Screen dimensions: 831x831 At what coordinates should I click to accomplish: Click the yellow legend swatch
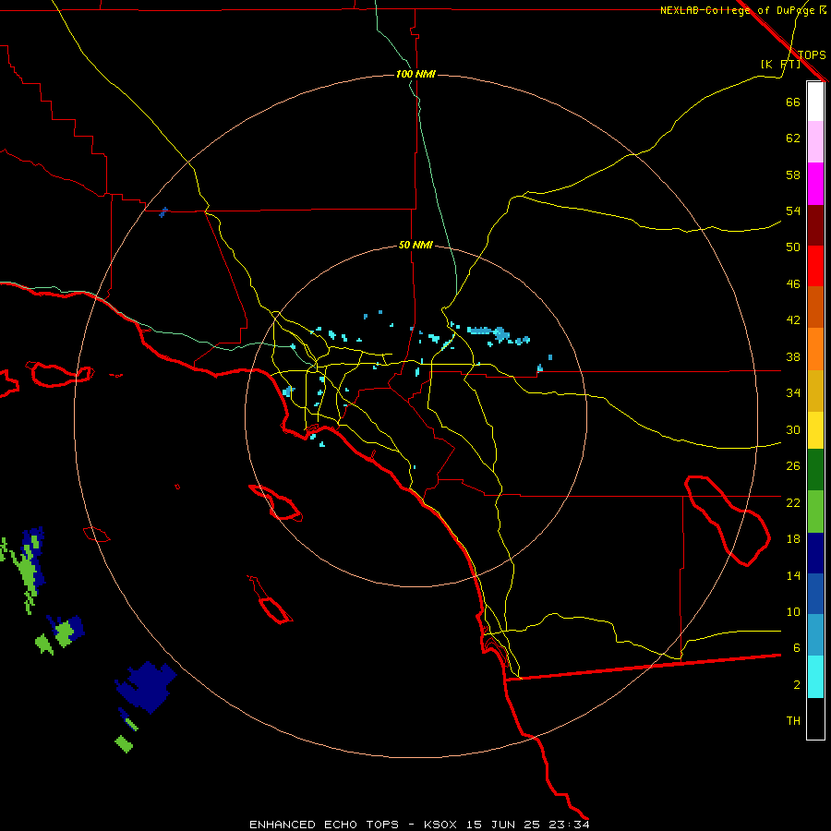coord(815,430)
